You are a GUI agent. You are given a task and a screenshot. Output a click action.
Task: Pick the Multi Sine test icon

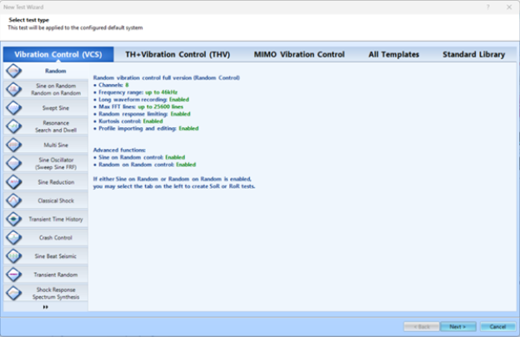click(x=13, y=145)
